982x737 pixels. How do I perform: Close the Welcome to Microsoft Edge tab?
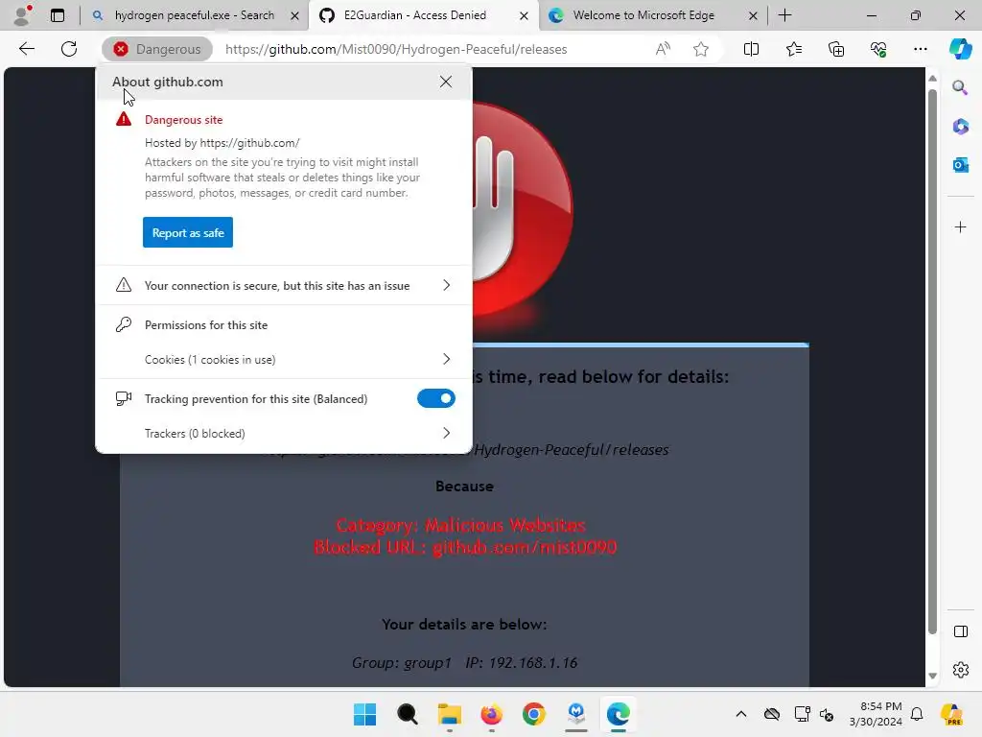click(753, 15)
